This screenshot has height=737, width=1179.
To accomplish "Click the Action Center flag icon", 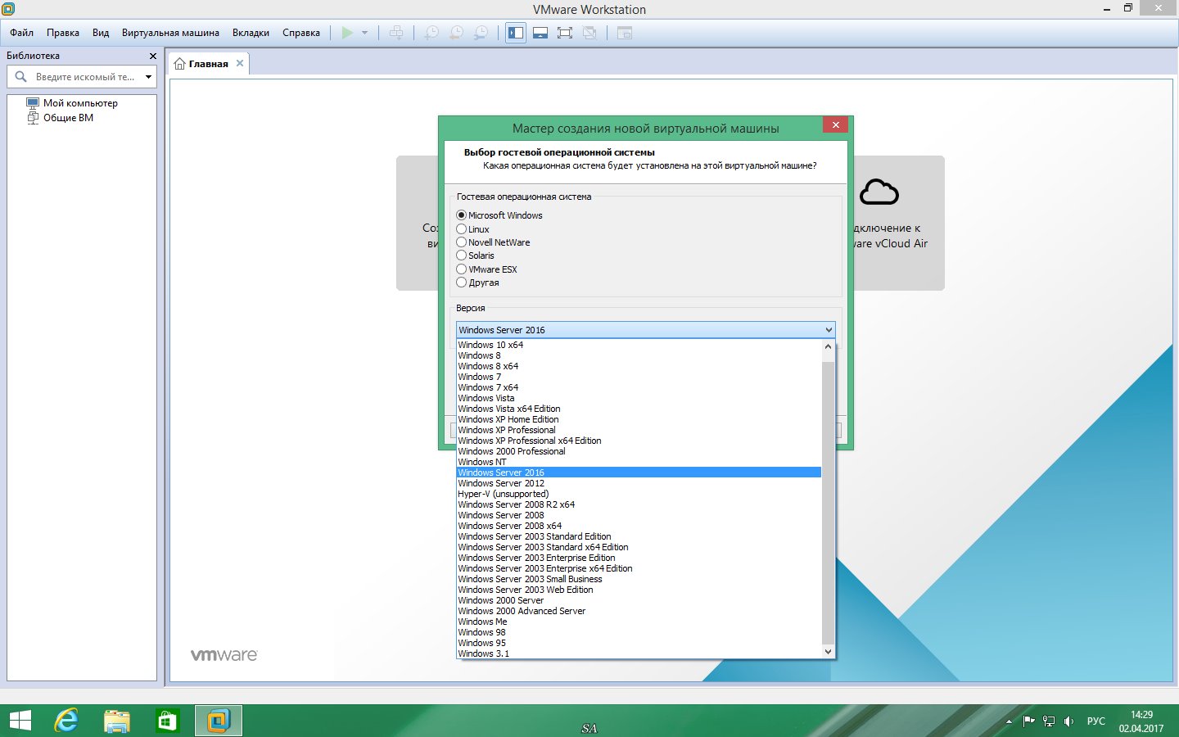I will tap(1028, 721).
